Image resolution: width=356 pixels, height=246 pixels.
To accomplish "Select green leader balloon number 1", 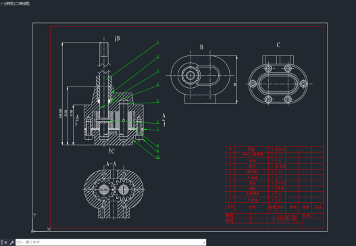I will 158,42.
